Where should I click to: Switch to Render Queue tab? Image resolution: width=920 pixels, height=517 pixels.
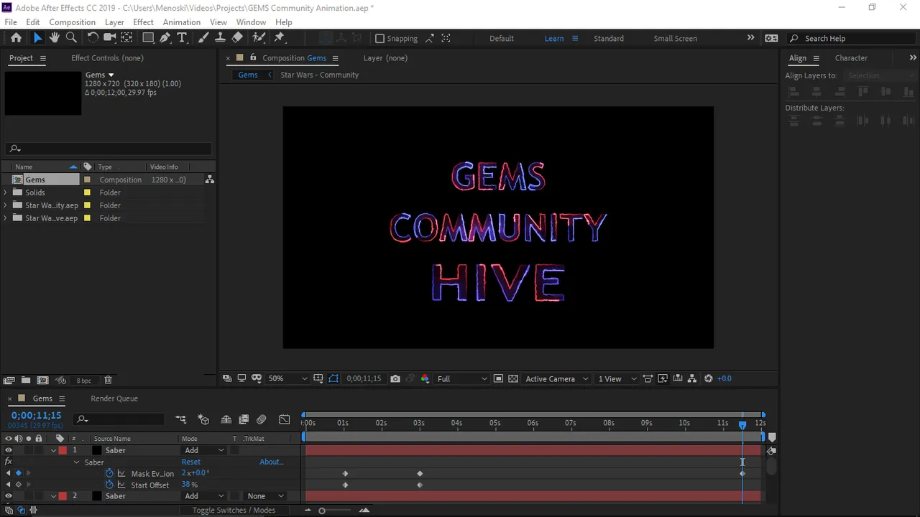(x=114, y=399)
